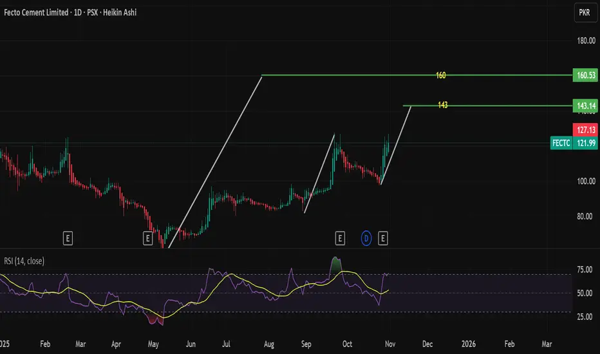Open the earnings E marker near late September

(340, 238)
